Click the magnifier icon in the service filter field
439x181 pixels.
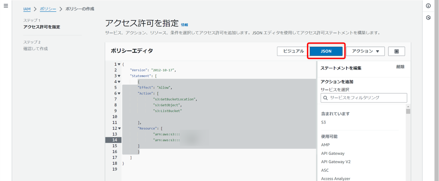(x=325, y=98)
